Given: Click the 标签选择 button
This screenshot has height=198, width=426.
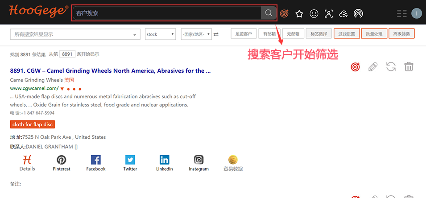Looking at the screenshot, I should [x=318, y=34].
